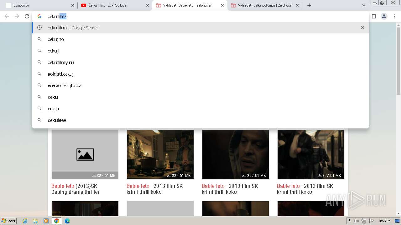
Task: Select the 'cekja' suggestion
Action: [x=200, y=109]
